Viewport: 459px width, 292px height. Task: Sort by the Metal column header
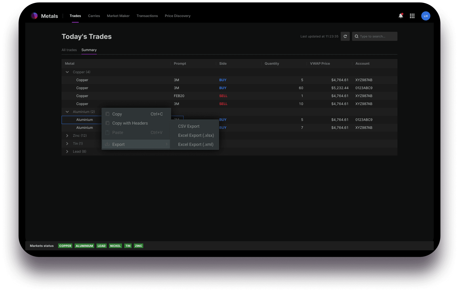116,64
